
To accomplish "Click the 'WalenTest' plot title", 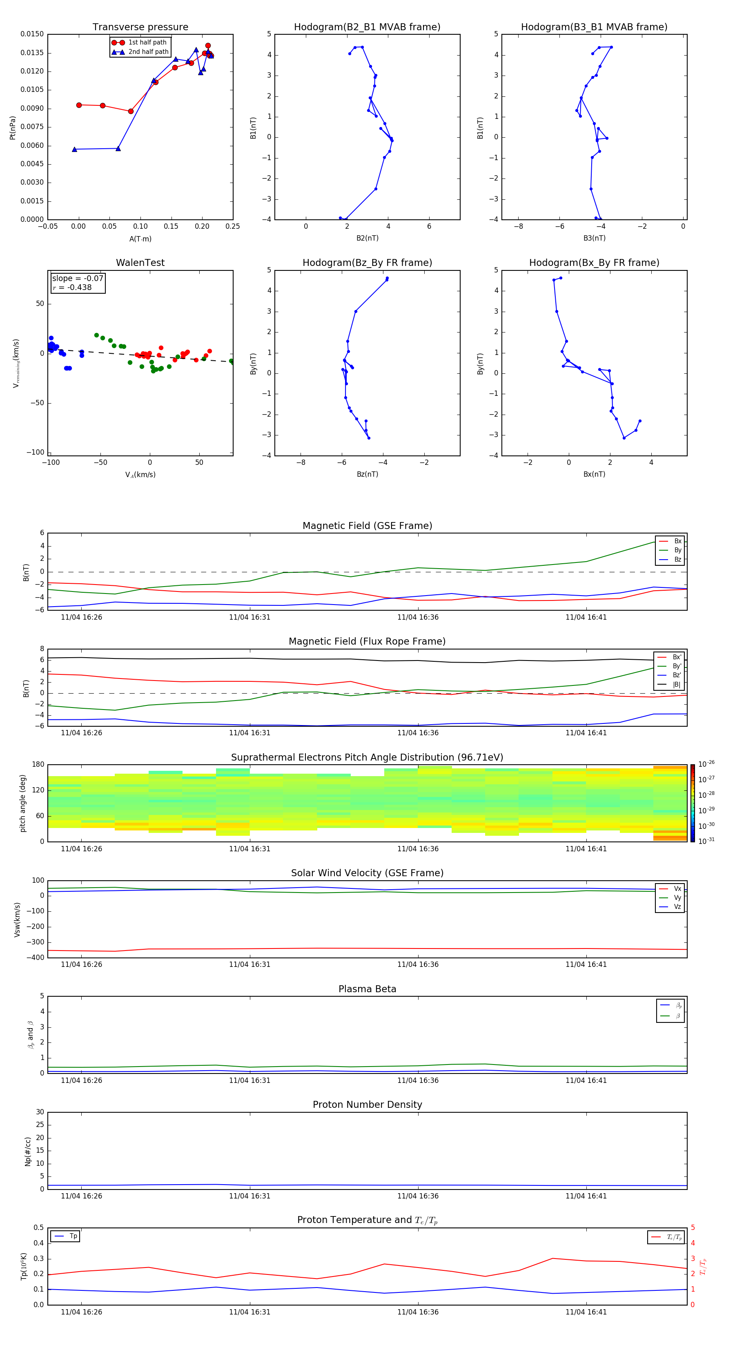I will point(140,263).
